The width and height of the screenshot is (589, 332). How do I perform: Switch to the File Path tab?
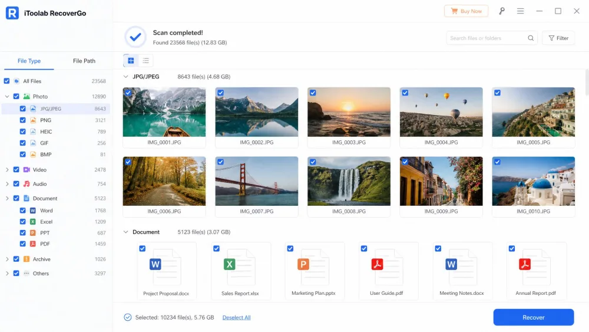[x=84, y=61]
